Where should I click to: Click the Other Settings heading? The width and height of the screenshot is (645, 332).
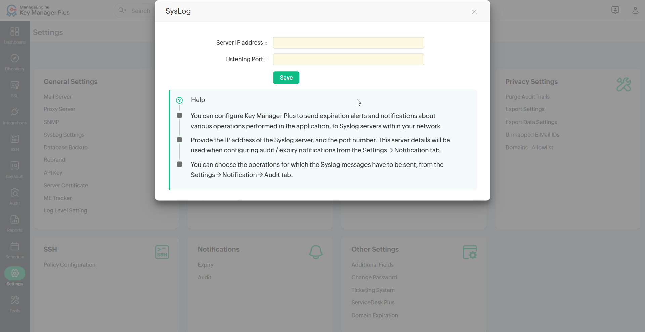click(x=375, y=249)
